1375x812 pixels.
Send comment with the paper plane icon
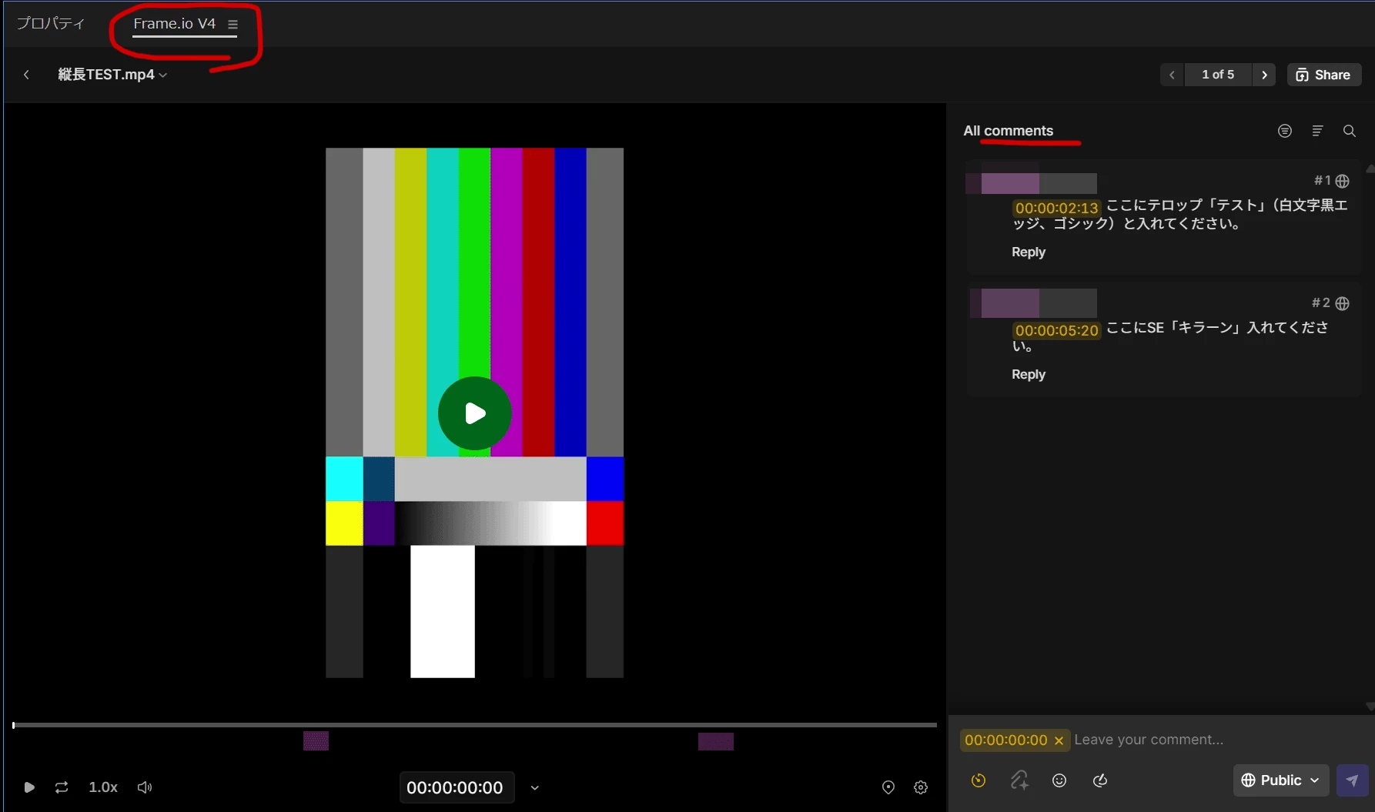coord(1352,780)
